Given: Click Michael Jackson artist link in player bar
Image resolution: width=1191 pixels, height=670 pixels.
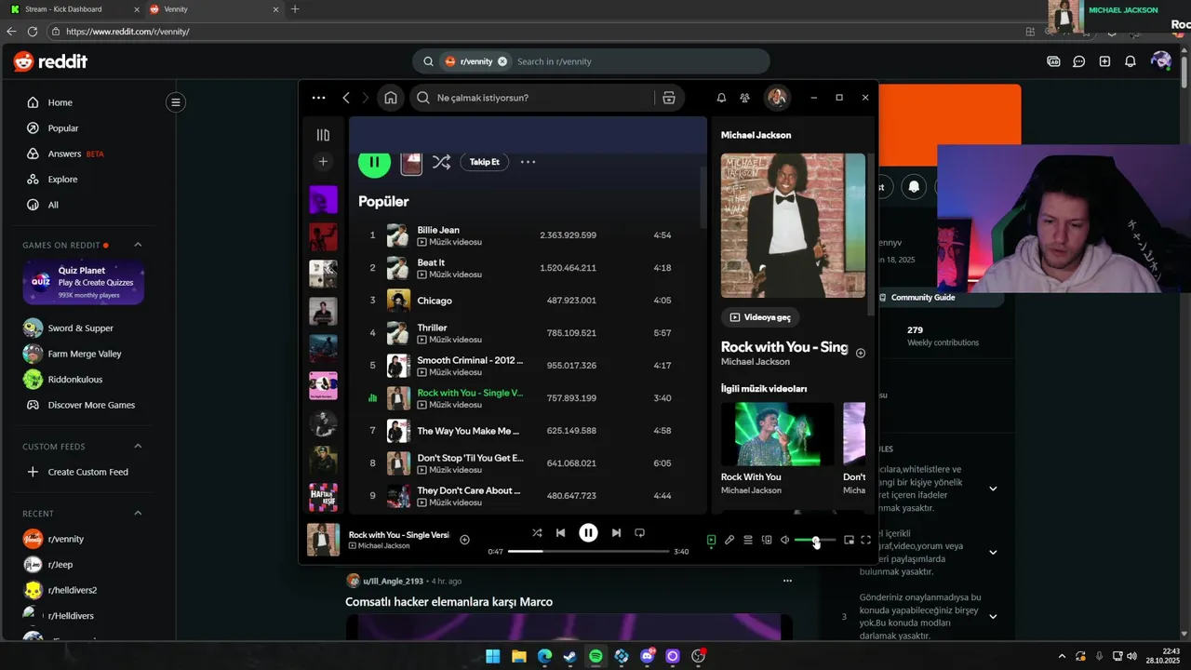Looking at the screenshot, I should (x=383, y=546).
